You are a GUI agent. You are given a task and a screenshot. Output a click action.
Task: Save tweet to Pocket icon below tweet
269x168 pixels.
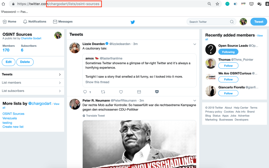157,92
